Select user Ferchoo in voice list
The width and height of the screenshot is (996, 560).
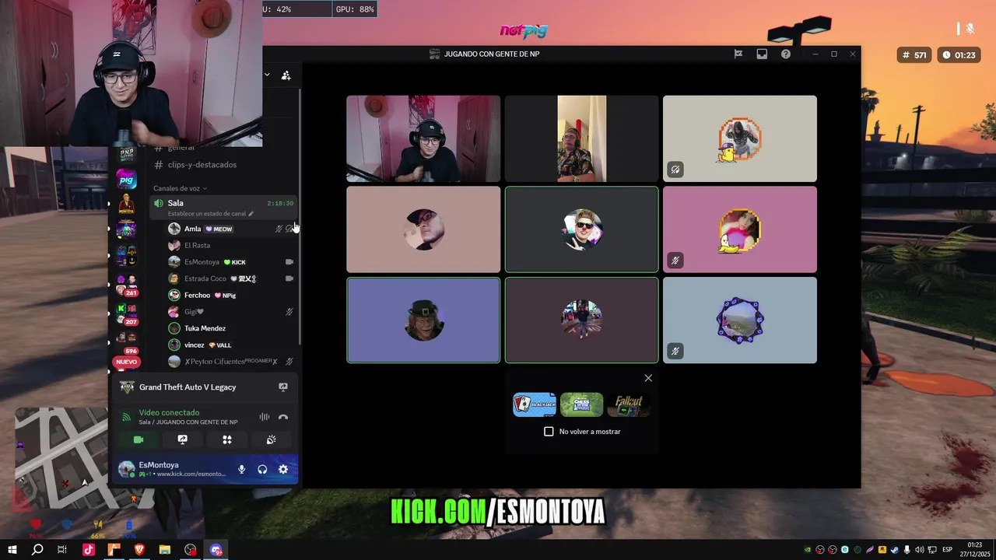coord(231,295)
